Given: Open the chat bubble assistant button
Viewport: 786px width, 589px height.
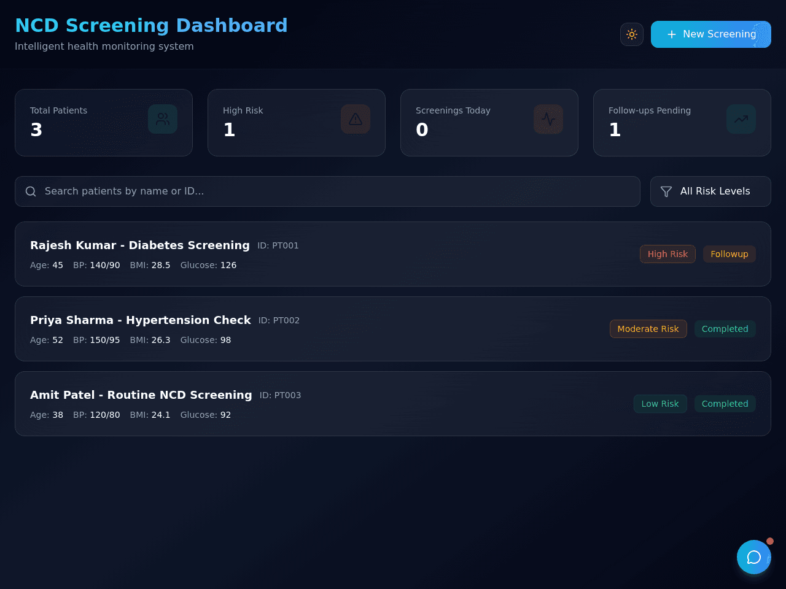Looking at the screenshot, I should [x=754, y=557].
